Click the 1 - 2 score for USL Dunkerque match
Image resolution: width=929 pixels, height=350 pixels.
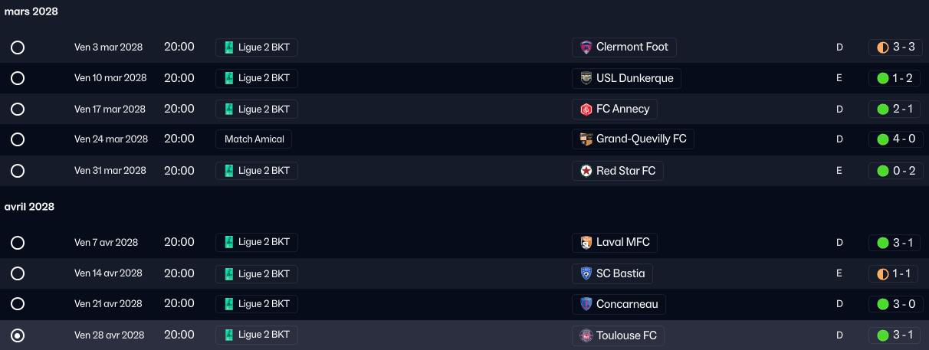[x=904, y=78]
